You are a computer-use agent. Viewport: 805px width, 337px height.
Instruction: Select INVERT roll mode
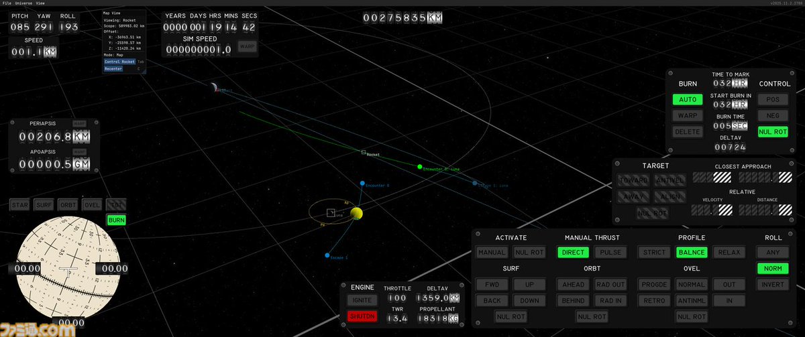tap(773, 285)
